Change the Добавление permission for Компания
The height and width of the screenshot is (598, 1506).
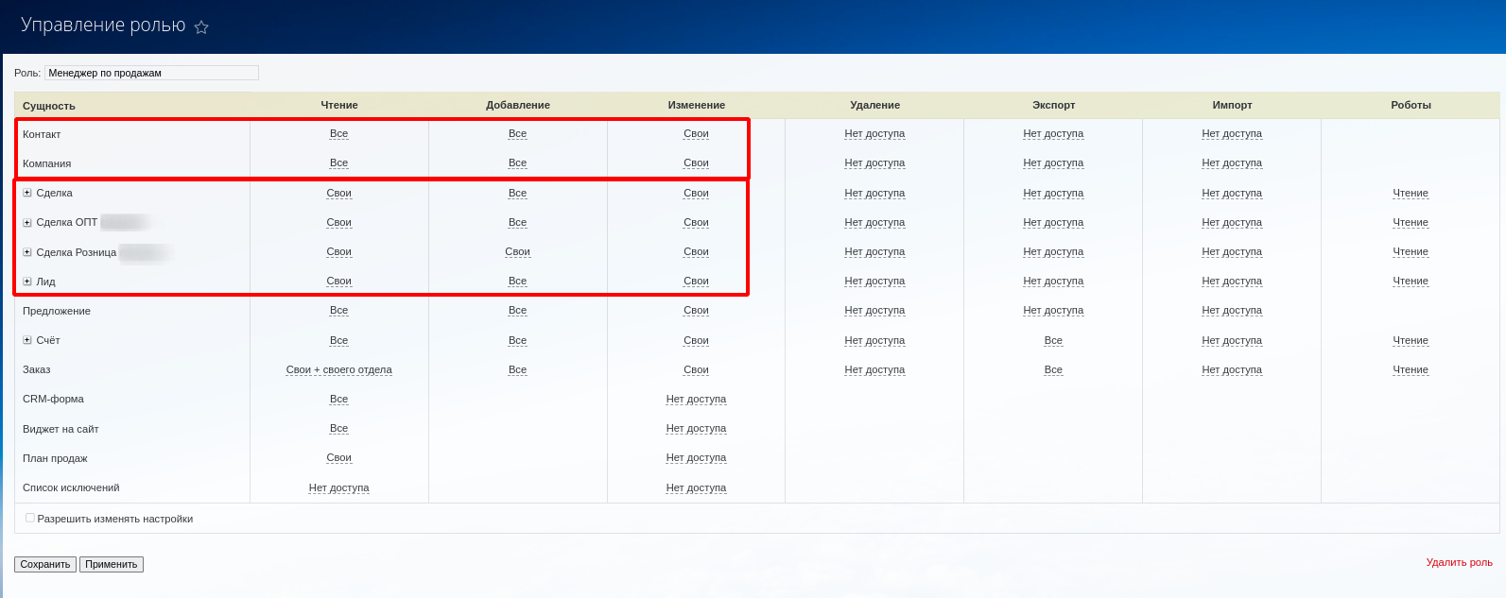[517, 163]
